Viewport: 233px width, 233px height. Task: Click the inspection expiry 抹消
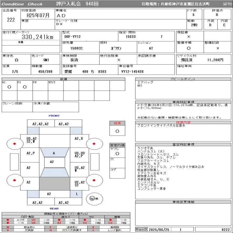pos(74,60)
